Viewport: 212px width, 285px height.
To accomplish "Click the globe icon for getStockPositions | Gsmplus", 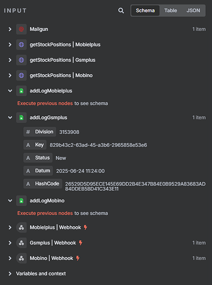I will coord(22,60).
